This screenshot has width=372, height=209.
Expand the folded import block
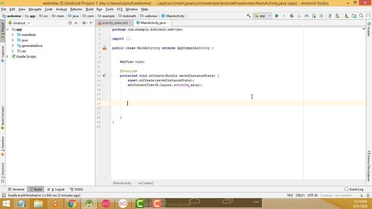tap(128, 39)
